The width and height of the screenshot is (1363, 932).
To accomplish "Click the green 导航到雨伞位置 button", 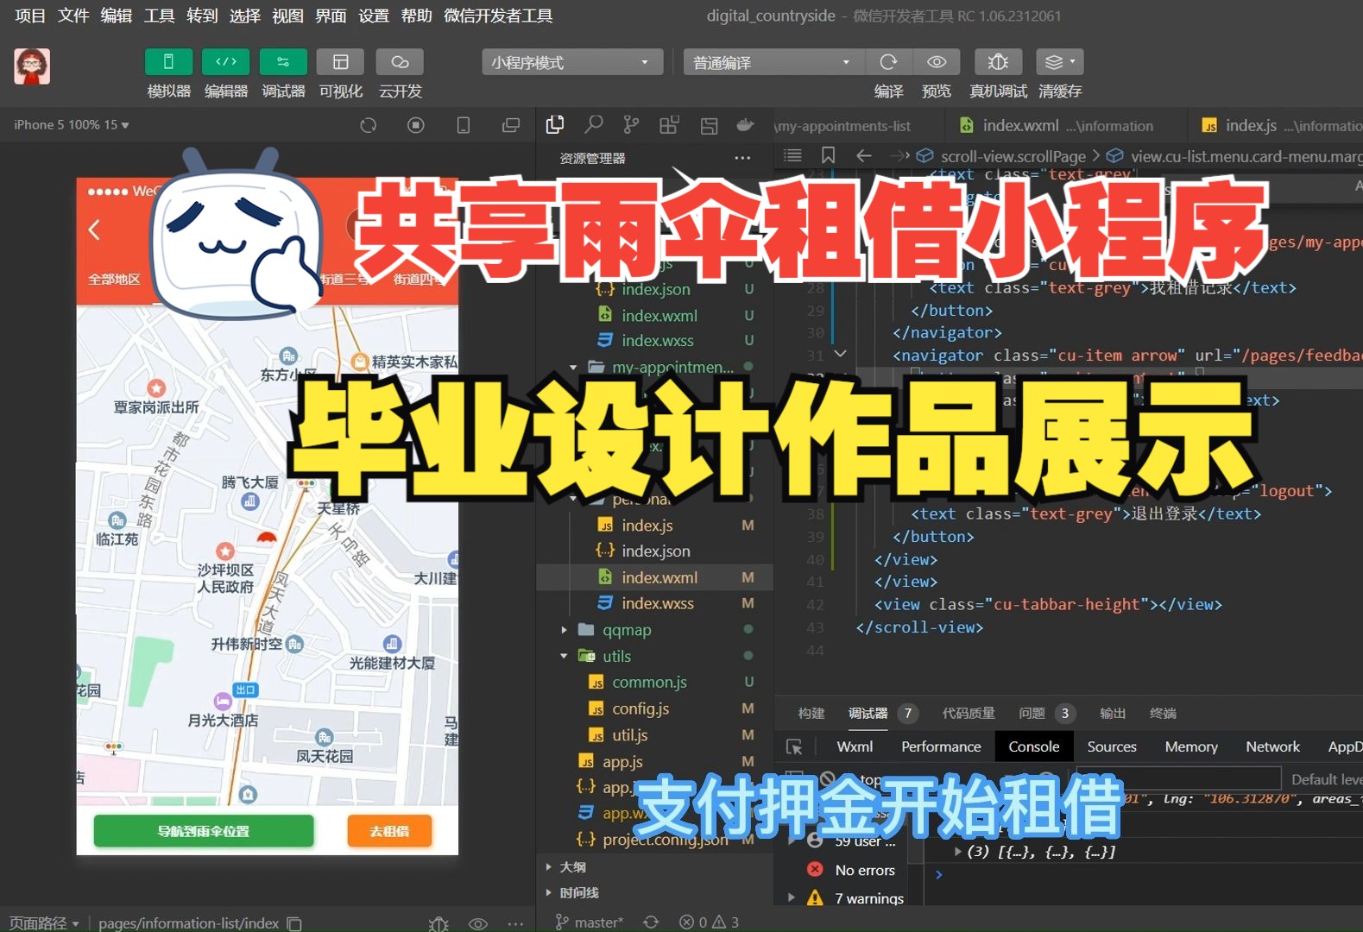I will click(x=203, y=831).
